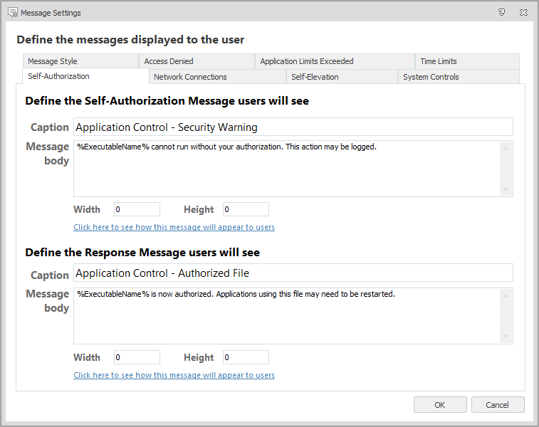Click the help icon in title bar

pyautogui.click(x=501, y=12)
